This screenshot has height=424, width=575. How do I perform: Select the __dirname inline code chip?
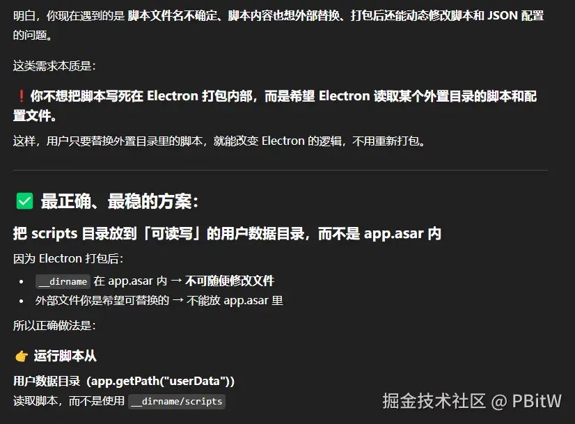[63, 281]
